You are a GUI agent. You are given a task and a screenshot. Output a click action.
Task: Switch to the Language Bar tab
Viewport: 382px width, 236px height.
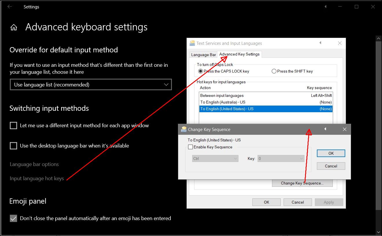point(203,55)
